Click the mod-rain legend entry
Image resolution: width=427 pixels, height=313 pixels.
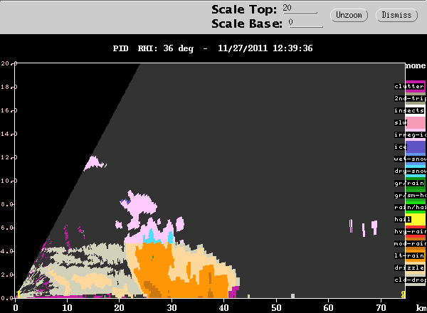[x=410, y=243]
